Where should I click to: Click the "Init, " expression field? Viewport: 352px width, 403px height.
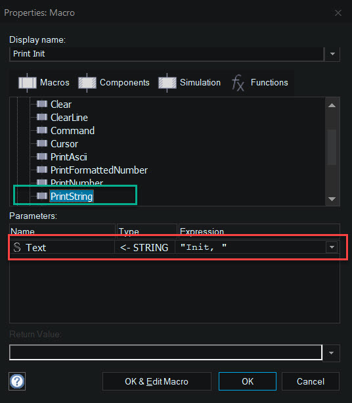[x=250, y=247]
